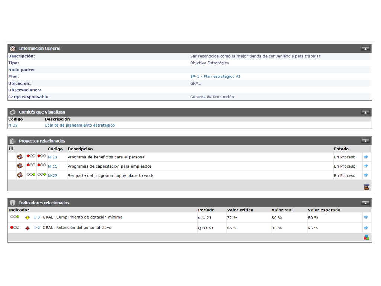Click blue arrow for Retención del personal clave
381x286 pixels.
pyautogui.click(x=366, y=228)
